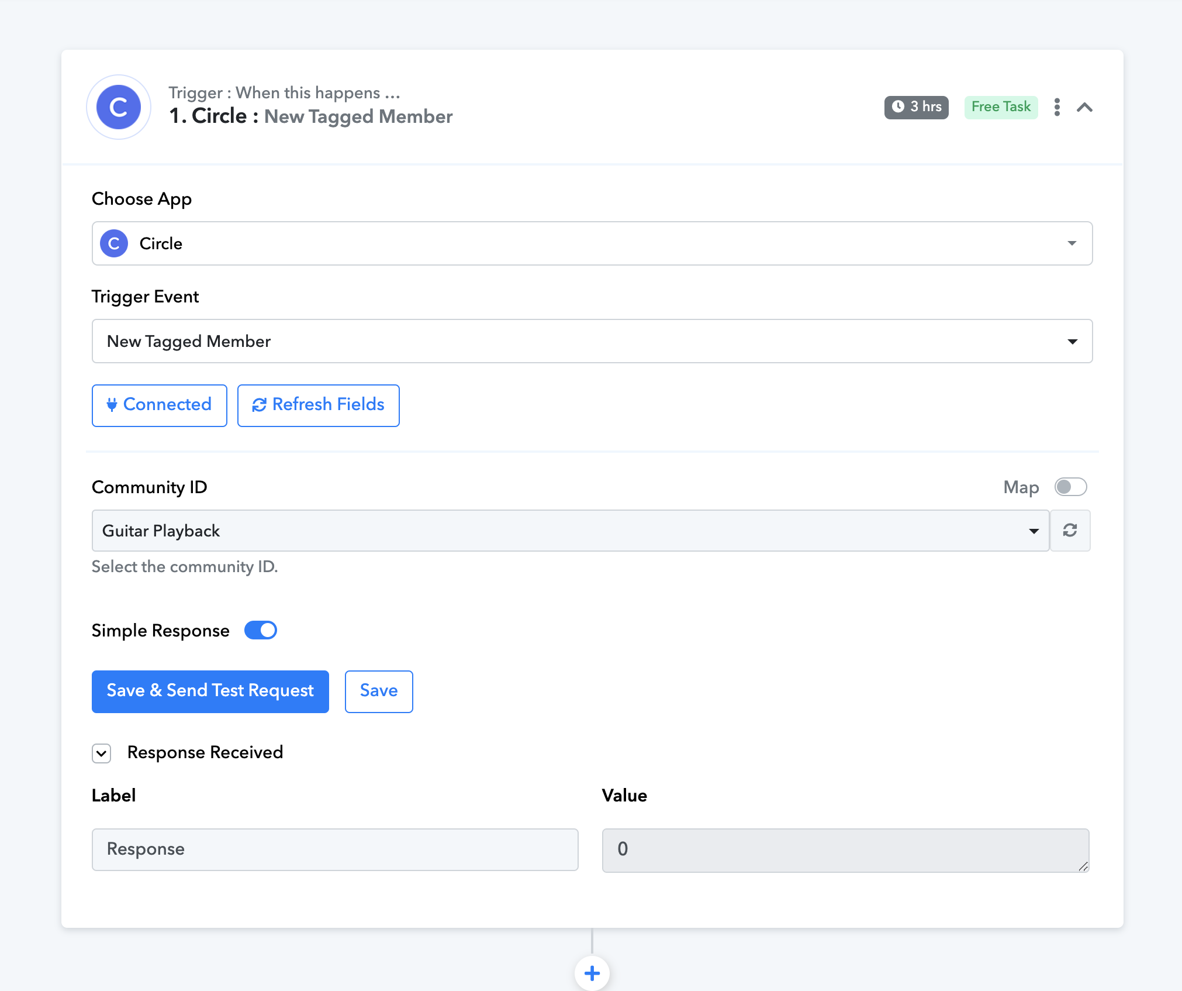
Task: Click the 'Select the community ID.' helper text
Action: [x=185, y=566]
